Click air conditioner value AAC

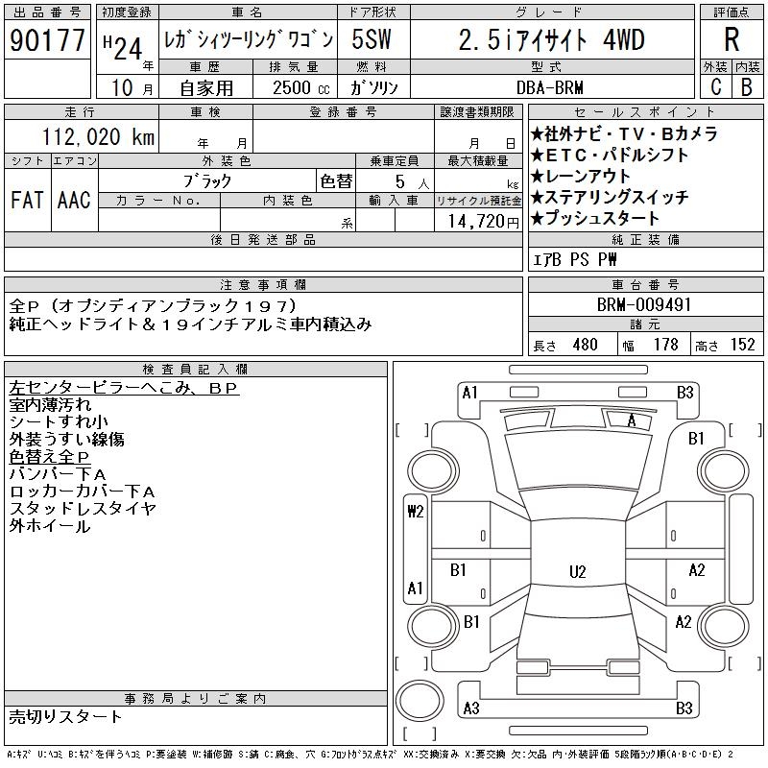coord(74,200)
